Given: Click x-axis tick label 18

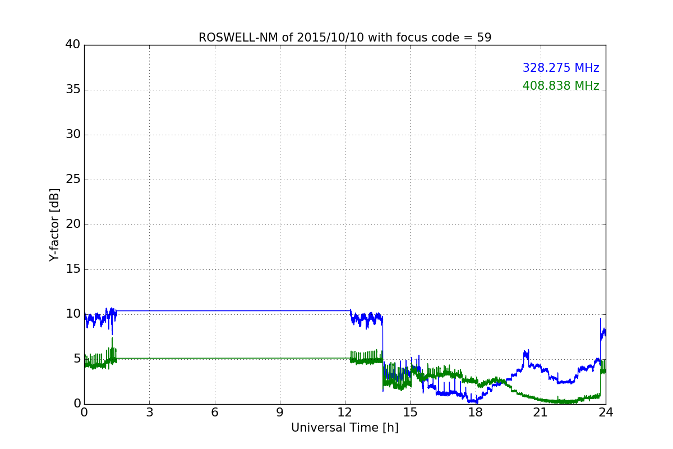Looking at the screenshot, I should coord(476,413).
